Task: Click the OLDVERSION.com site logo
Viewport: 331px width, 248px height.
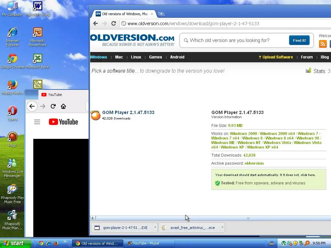Action: tap(132, 40)
